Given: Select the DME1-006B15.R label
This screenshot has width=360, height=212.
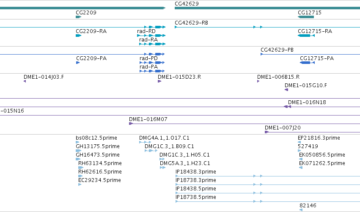Looking at the screenshot, I should pyautogui.click(x=278, y=77).
